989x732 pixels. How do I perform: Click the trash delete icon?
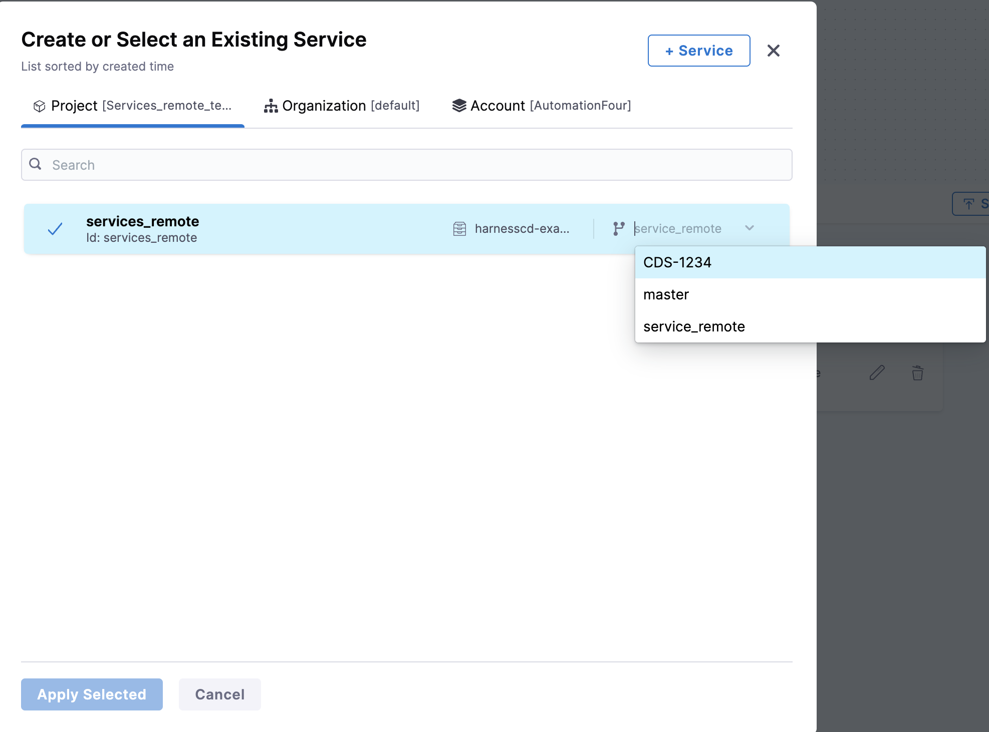(917, 373)
